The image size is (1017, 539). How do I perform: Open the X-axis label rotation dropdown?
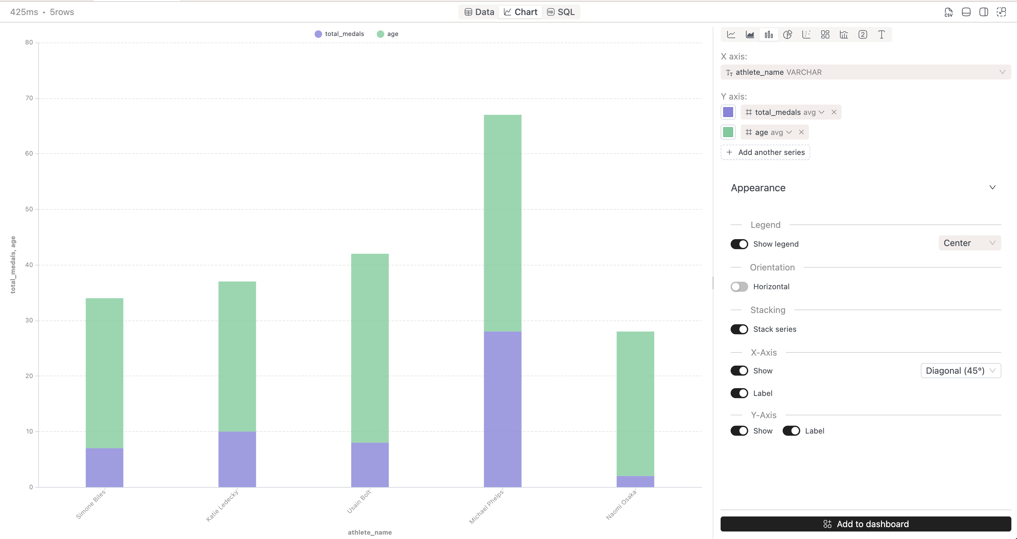click(x=961, y=370)
